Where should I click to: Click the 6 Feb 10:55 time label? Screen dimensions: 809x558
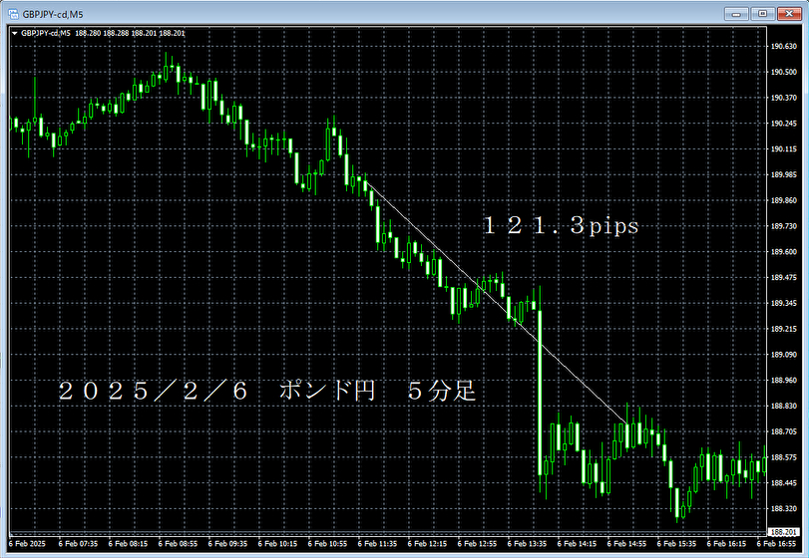coord(327,544)
